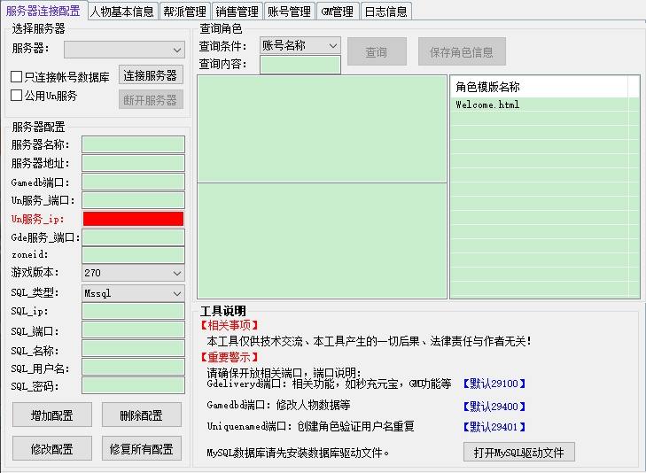
Task: Open the 账号管理 tab
Action: coord(289,12)
